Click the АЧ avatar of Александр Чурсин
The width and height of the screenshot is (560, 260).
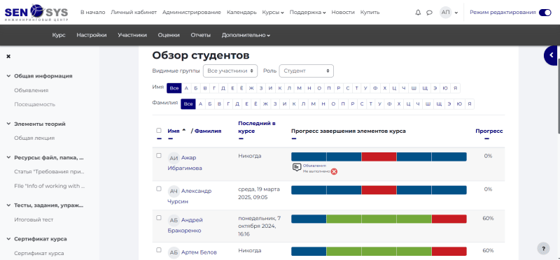pyautogui.click(x=174, y=192)
